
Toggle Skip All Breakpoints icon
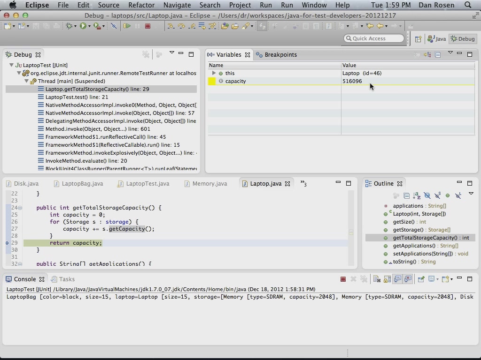114,26
